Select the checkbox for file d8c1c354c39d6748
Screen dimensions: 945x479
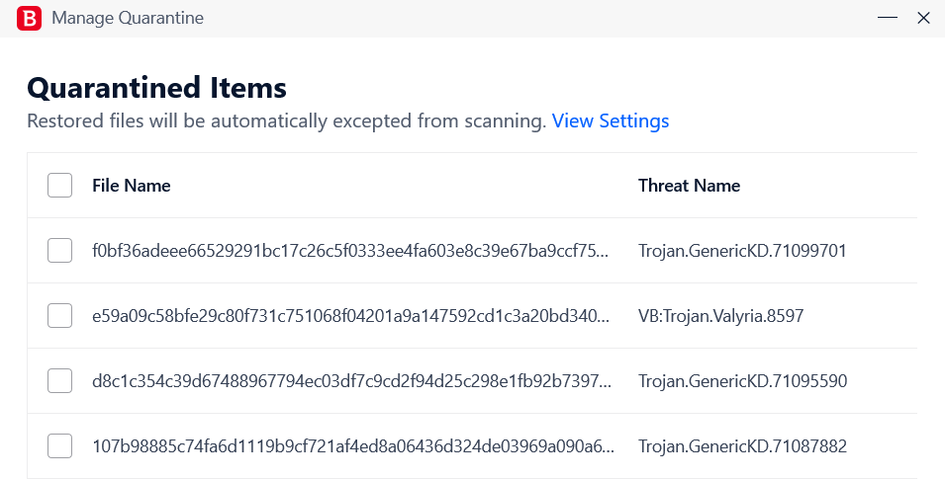[x=59, y=381]
